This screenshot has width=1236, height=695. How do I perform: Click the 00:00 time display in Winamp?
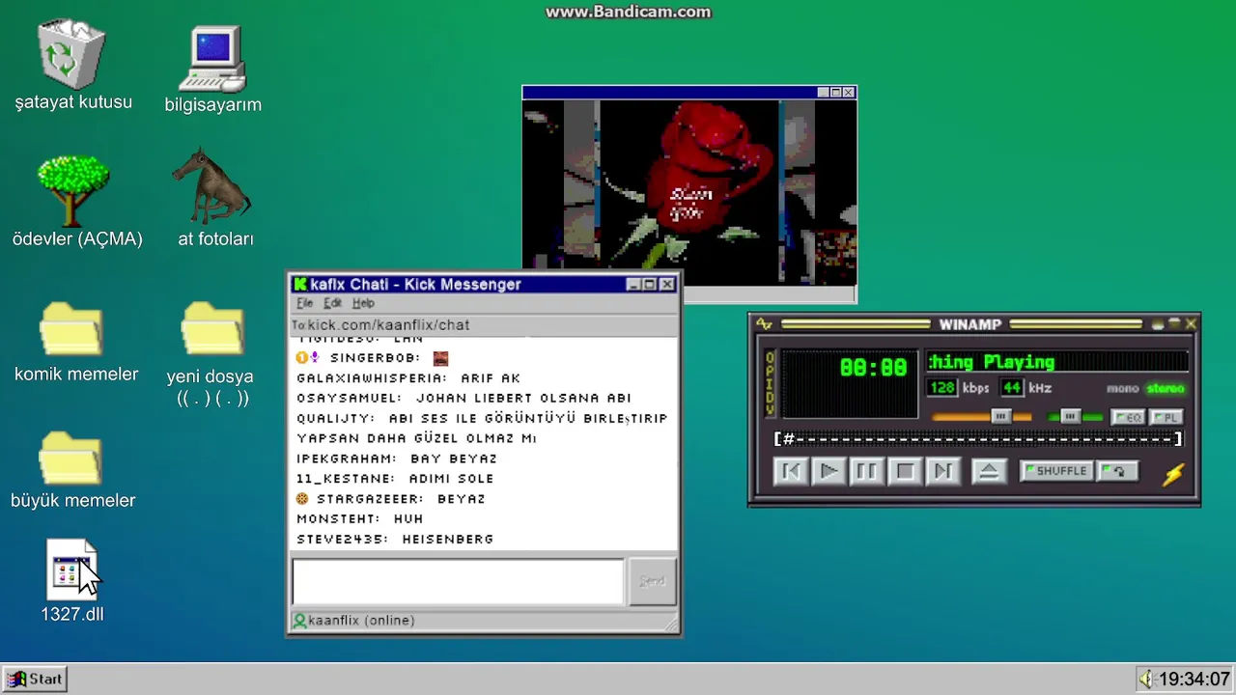coord(873,368)
